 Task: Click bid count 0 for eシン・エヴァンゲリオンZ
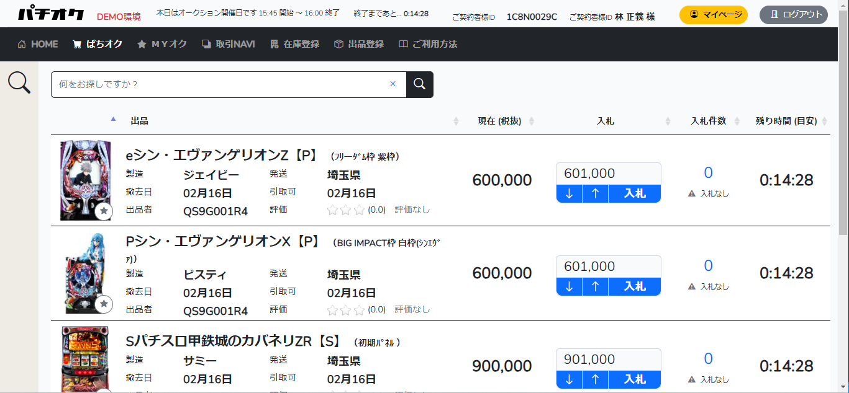click(x=708, y=173)
